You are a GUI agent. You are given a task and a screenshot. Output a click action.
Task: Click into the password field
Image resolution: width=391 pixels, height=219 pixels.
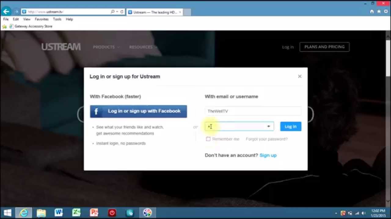pos(239,127)
